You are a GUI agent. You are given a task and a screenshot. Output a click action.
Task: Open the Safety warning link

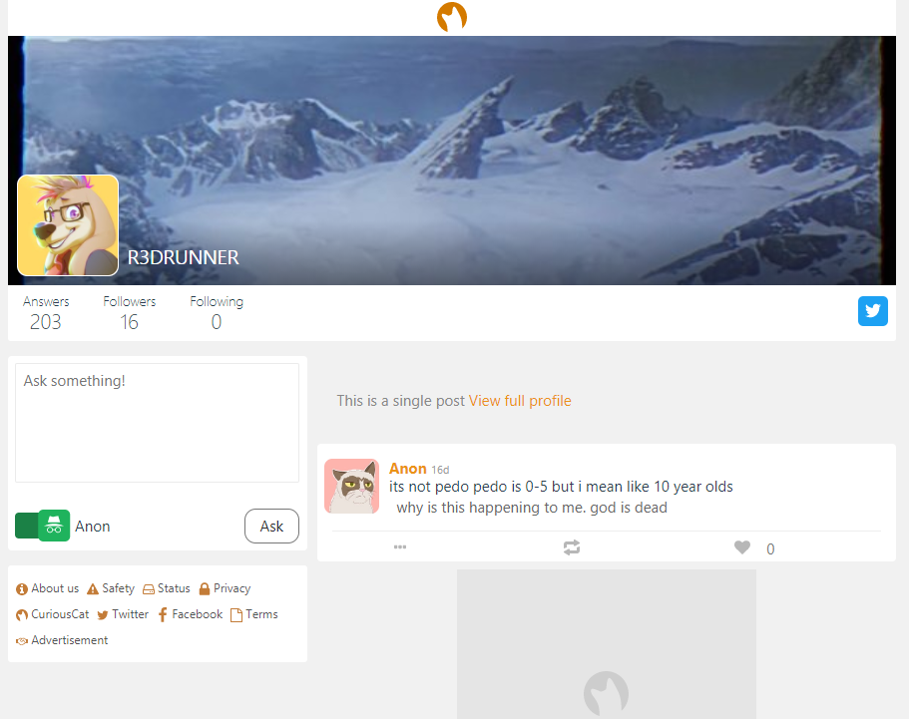pos(110,588)
